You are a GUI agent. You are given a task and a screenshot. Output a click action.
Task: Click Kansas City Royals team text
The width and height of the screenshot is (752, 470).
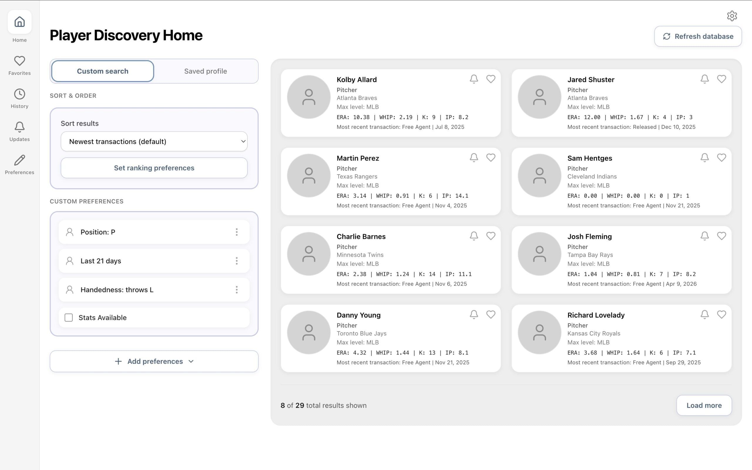point(594,333)
